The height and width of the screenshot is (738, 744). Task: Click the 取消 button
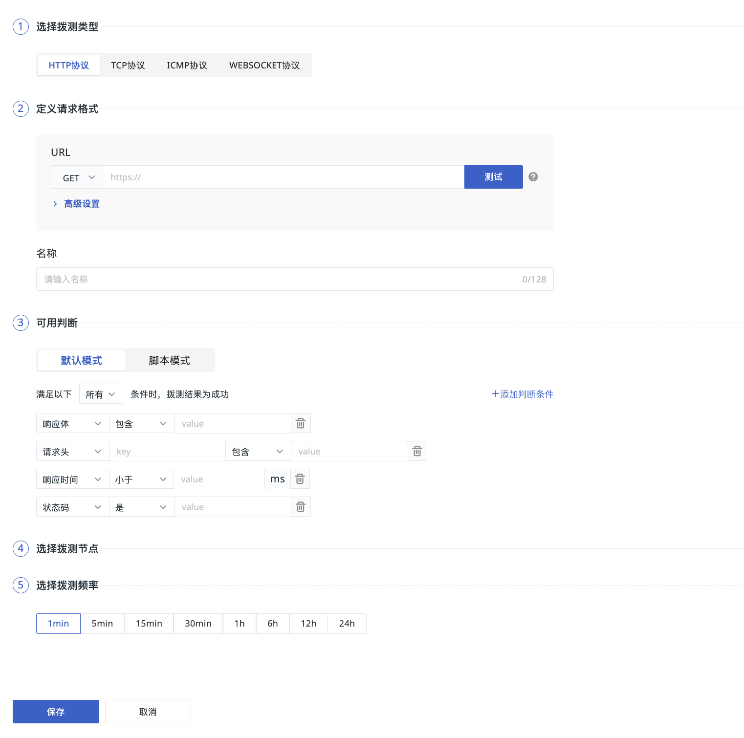point(148,712)
